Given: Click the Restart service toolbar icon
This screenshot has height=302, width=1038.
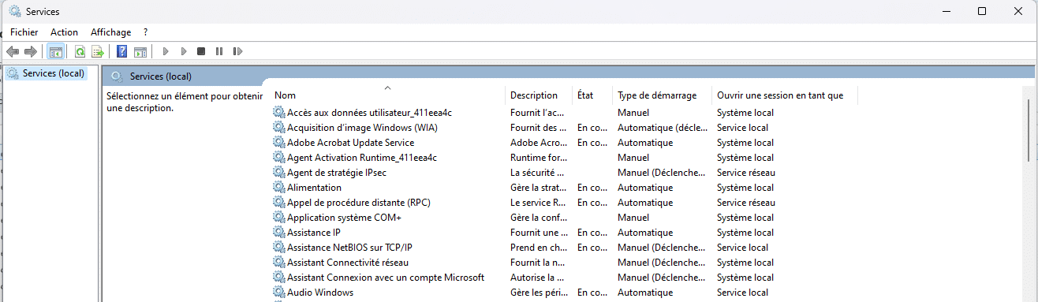Looking at the screenshot, I should click(x=237, y=52).
